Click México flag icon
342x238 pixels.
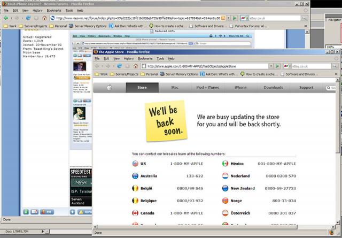(x=226, y=164)
